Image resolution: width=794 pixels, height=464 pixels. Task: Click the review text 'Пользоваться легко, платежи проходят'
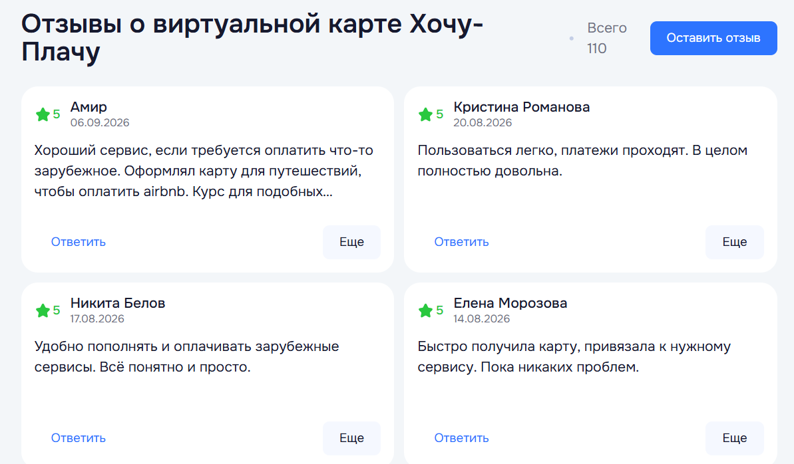pyautogui.click(x=582, y=160)
